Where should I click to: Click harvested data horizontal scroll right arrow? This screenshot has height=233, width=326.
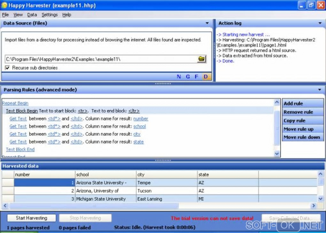click(x=313, y=206)
